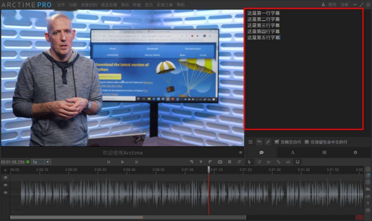Click the camera snapshot icon
372x221 pixels.
click(220, 162)
